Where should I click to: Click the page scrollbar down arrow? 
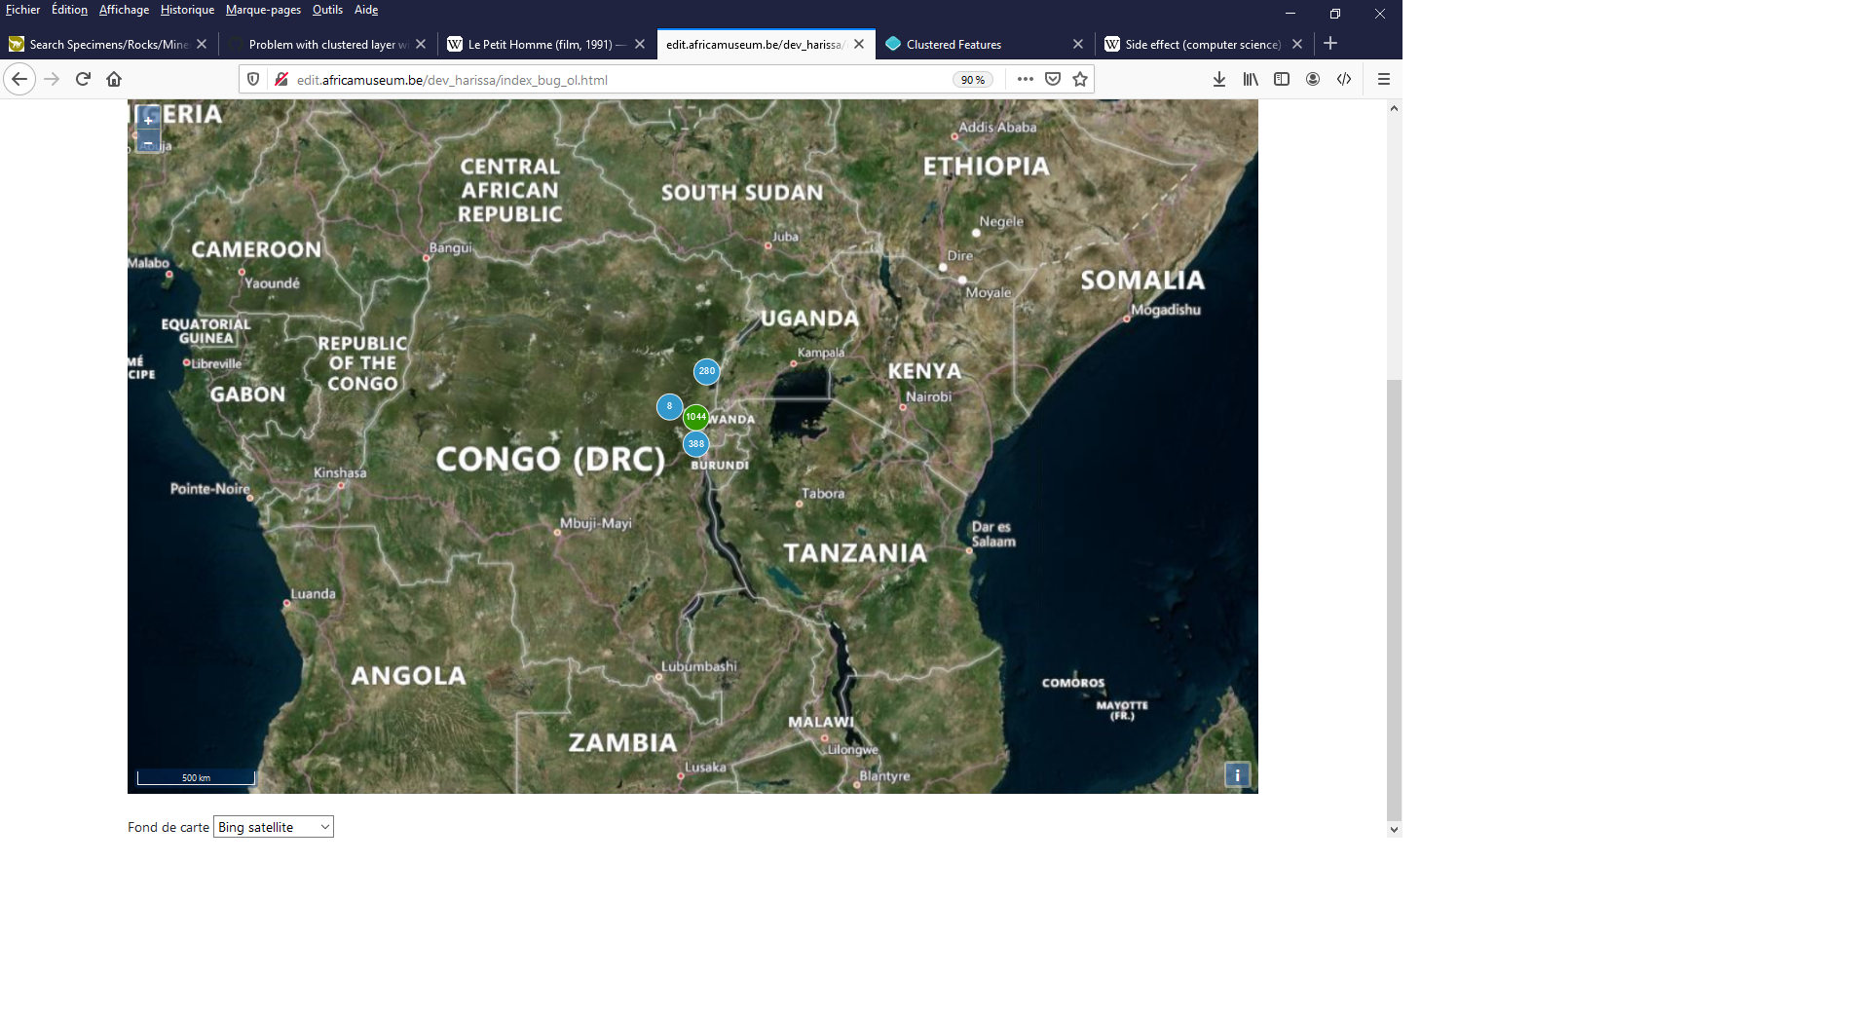[x=1394, y=830]
